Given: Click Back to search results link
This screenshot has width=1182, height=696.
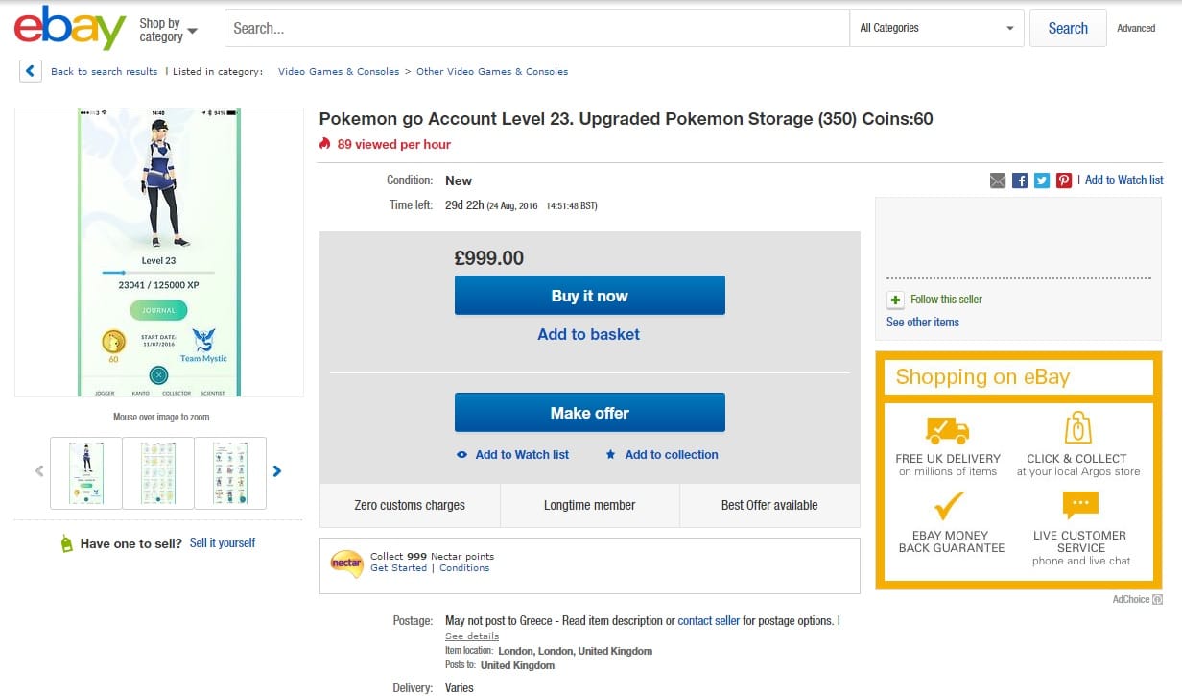Looking at the screenshot, I should coord(105,72).
